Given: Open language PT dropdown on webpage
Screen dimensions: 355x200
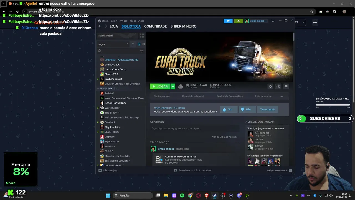Looking at the screenshot, I should [300, 22].
